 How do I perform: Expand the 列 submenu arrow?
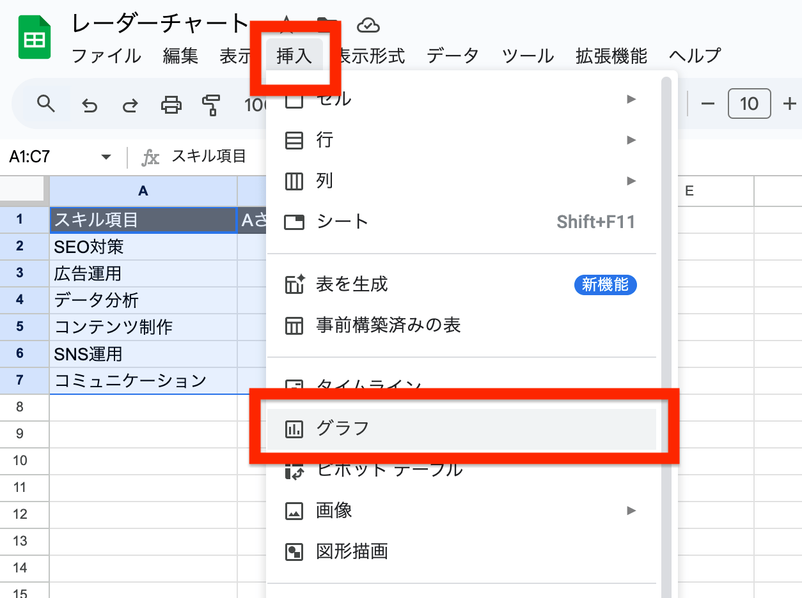point(632,181)
